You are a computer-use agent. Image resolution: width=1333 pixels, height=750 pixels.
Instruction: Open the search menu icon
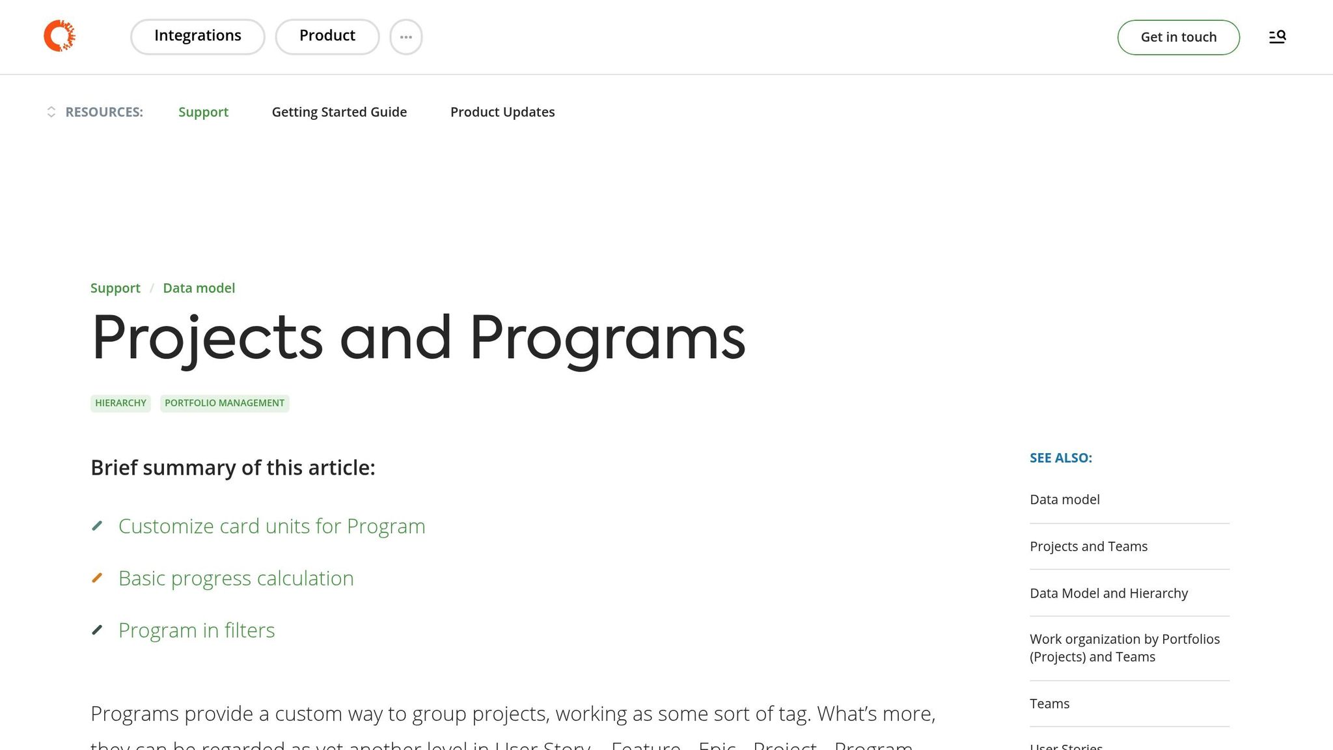coord(1277,37)
